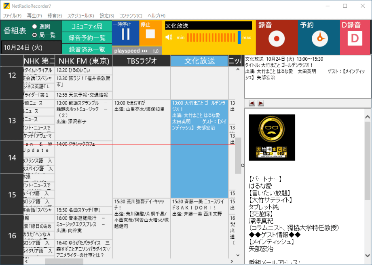Click the panel splitter circle handle
The image size is (372, 265).
click(x=243, y=165)
